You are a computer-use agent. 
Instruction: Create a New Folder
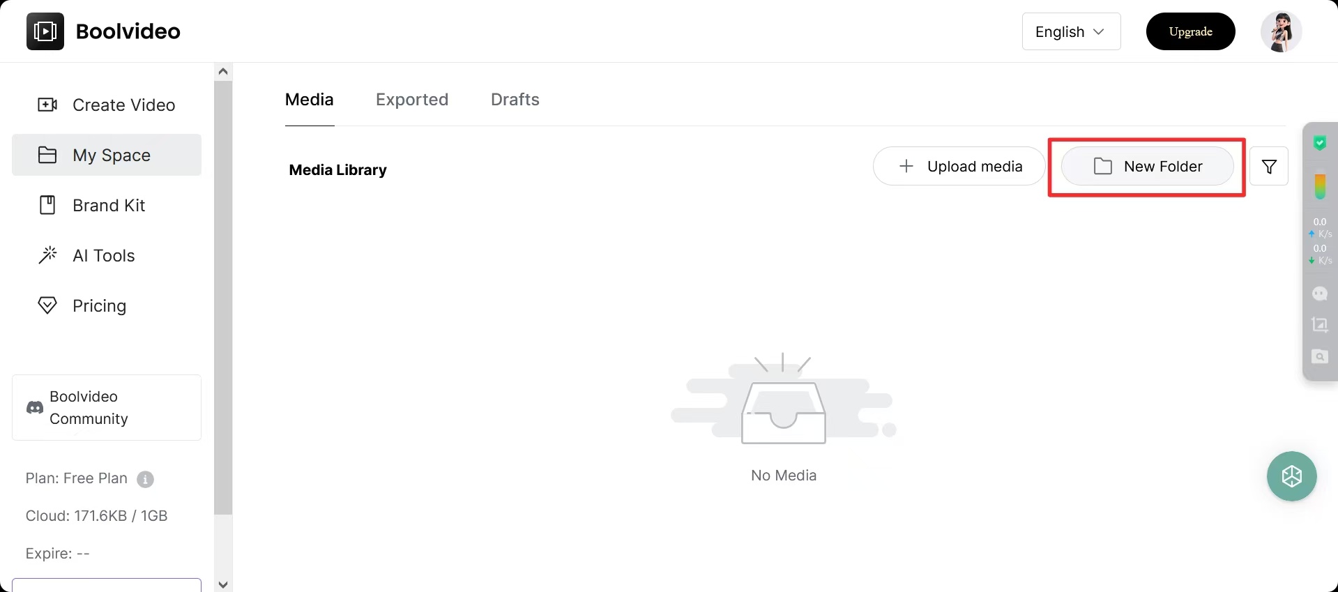(x=1147, y=167)
